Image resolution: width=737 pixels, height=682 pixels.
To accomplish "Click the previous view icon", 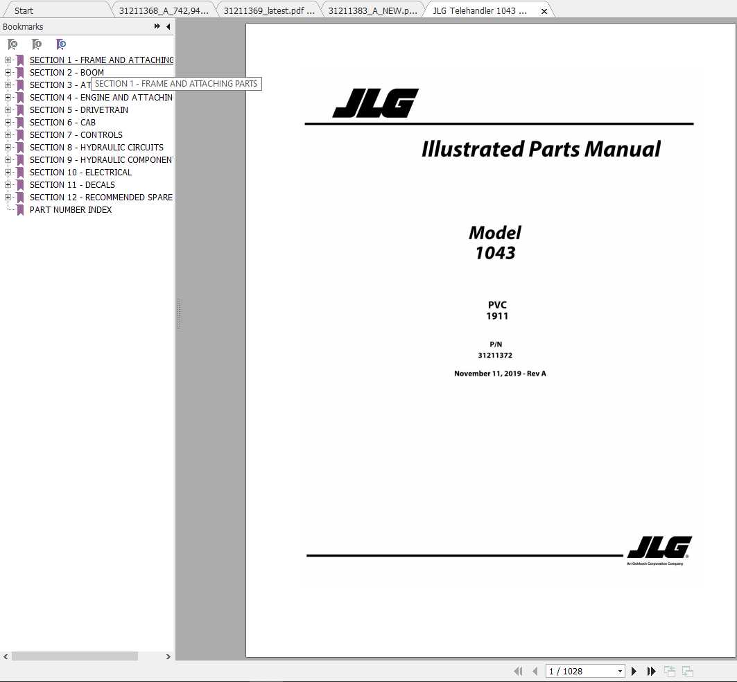I will tap(670, 671).
